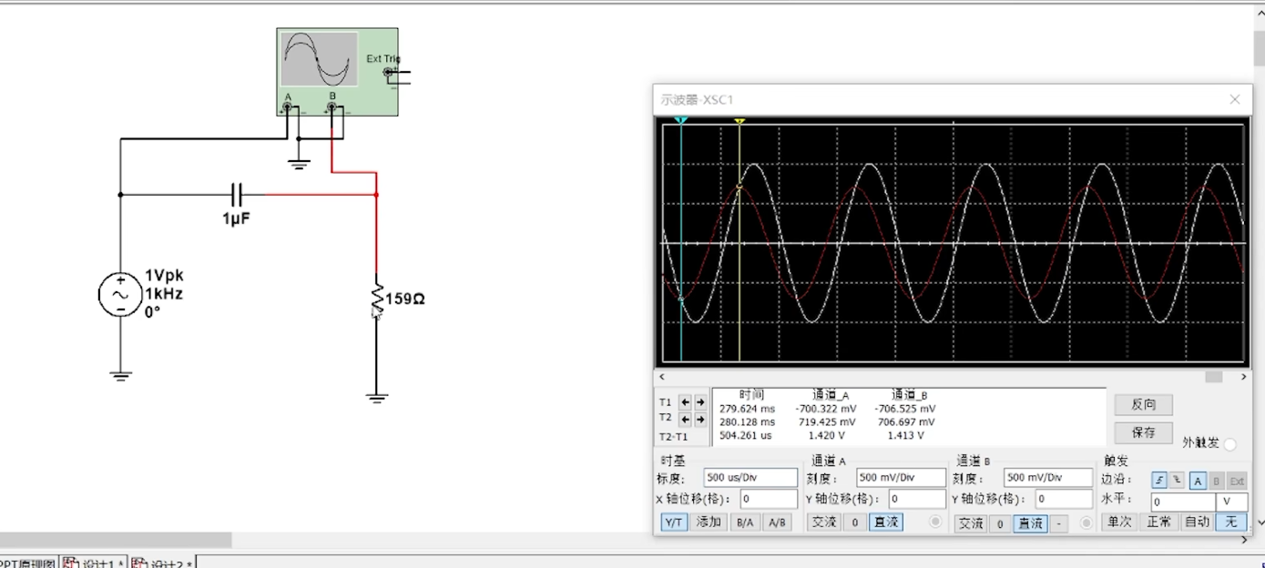1265x568 pixels.
Task: Switch to the 设计1 tab
Action: [x=95, y=563]
